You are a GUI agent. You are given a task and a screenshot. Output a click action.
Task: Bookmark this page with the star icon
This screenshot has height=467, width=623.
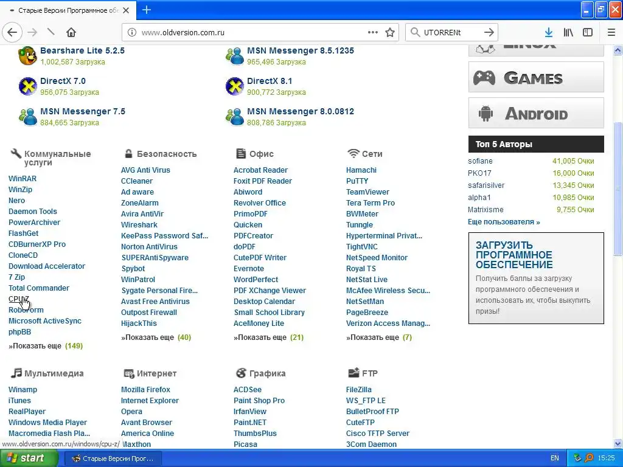point(390,32)
